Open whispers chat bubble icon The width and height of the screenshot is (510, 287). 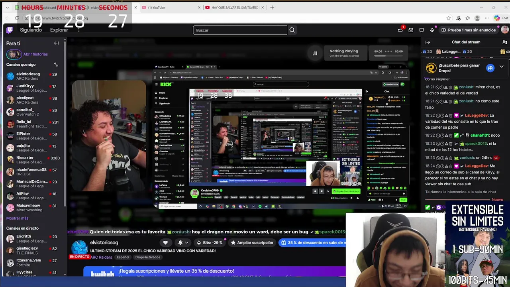pos(422,30)
